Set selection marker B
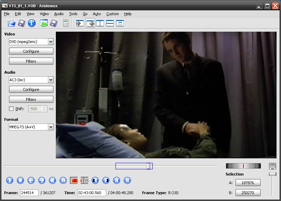The height and width of the screenshot is (201, 281). pyautogui.click(x=84, y=180)
